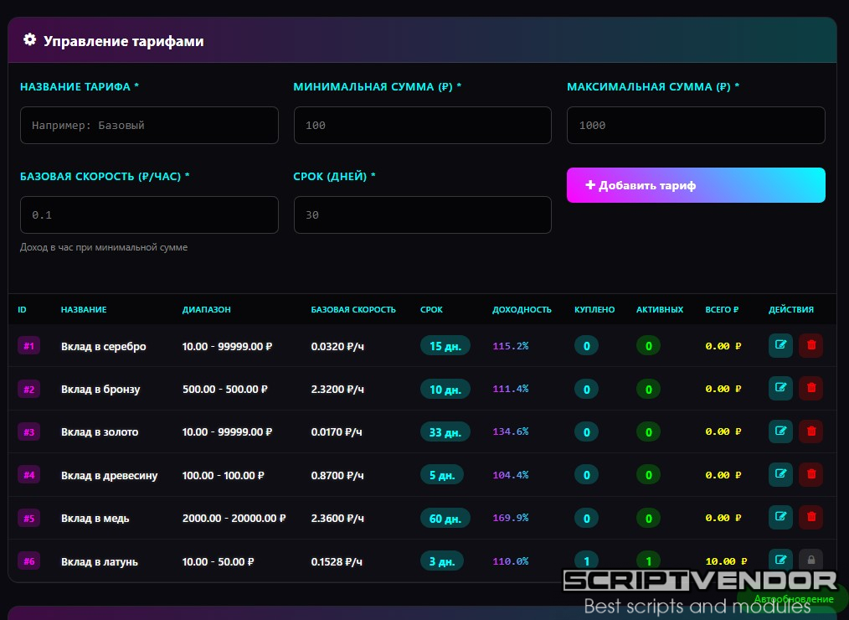Edit the "Вклад в древесину" tariff
The width and height of the screenshot is (849, 620).
(x=780, y=475)
